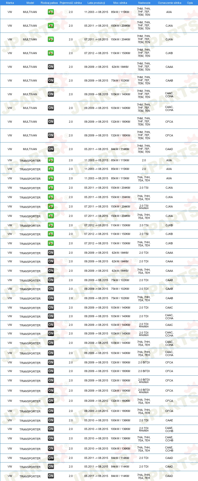Select the diesel ON icon in the Multivan CAAD row

(51, 149)
